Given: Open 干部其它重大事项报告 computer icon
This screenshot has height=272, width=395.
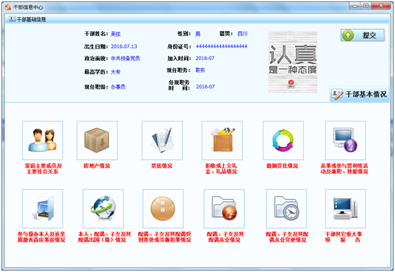Looking at the screenshot, I should (x=345, y=208).
